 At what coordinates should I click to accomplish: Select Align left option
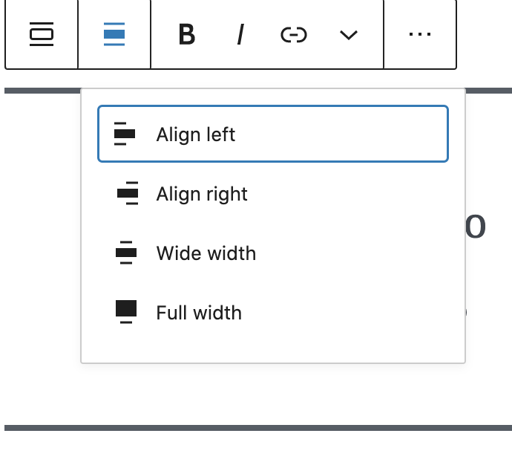tap(273, 134)
